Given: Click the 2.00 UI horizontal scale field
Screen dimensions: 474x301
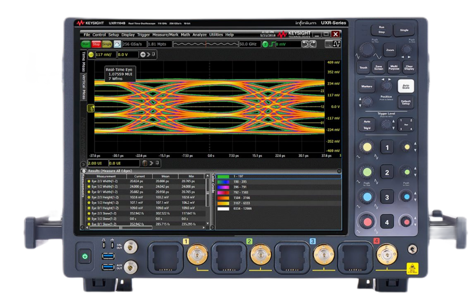Looking at the screenshot, I should pos(97,163).
